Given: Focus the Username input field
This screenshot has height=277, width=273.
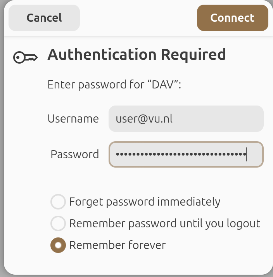Looking at the screenshot, I should click(186, 119).
